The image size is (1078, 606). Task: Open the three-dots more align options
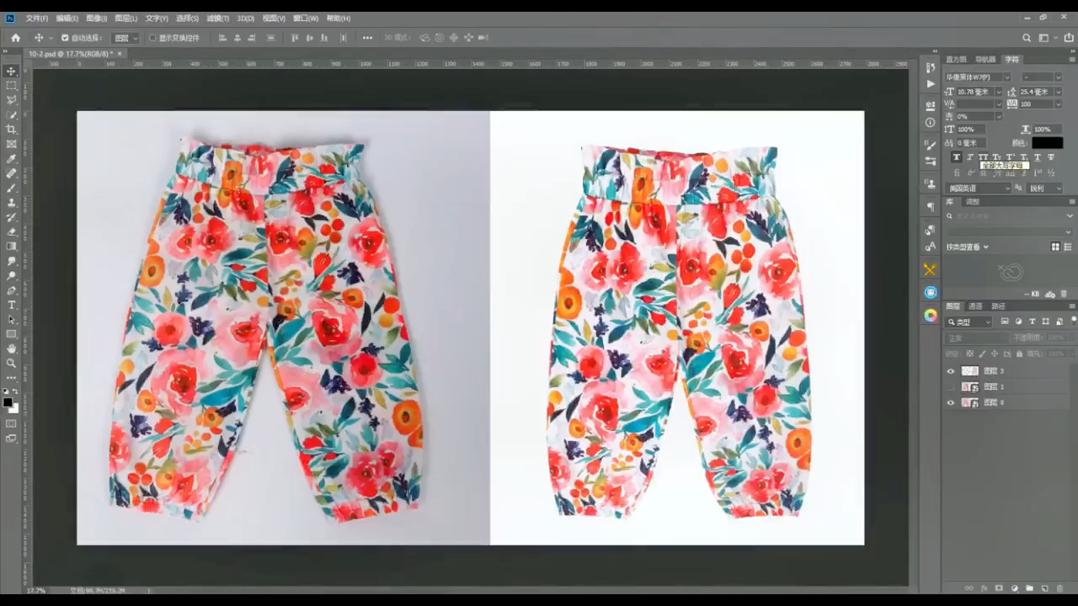[367, 38]
